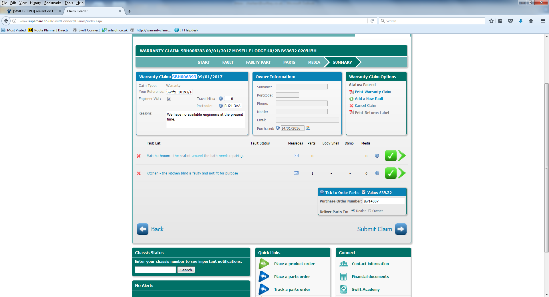Open the Tools menu

69,3
